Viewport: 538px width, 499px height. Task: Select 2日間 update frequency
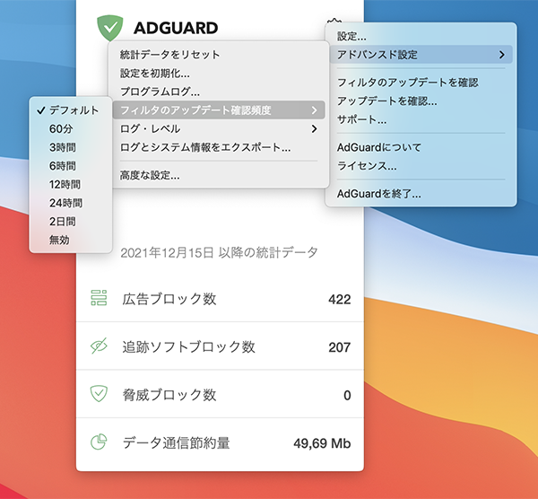71,222
